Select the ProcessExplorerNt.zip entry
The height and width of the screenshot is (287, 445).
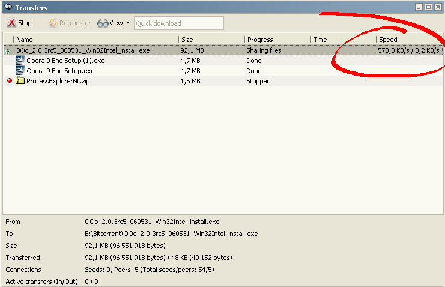point(58,81)
